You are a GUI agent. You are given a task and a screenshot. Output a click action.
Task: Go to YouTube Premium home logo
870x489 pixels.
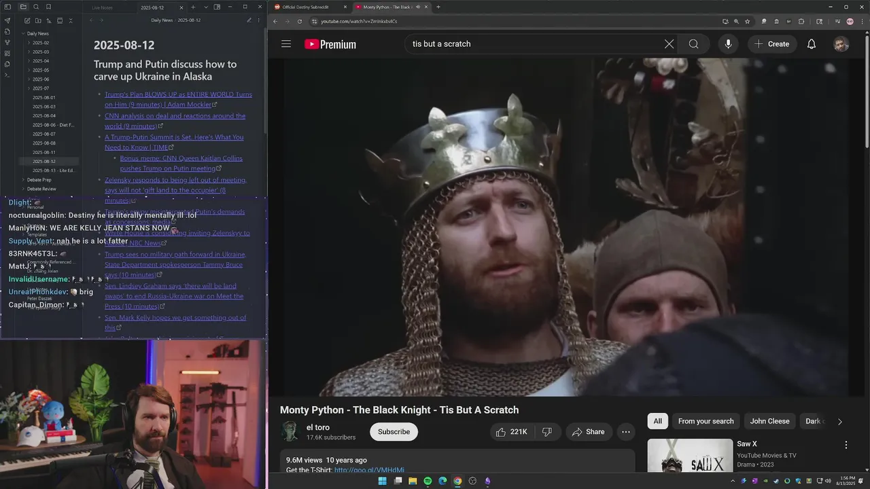tap(330, 44)
